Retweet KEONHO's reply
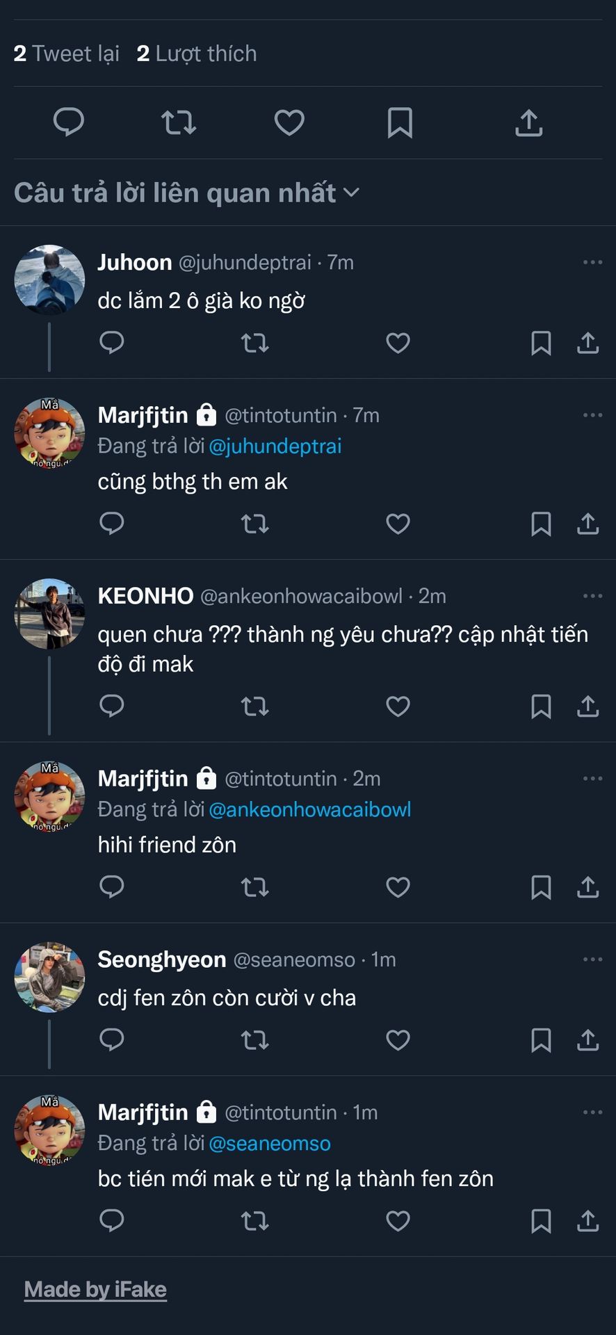Viewport: 616px width, 1335px height. coord(254,706)
